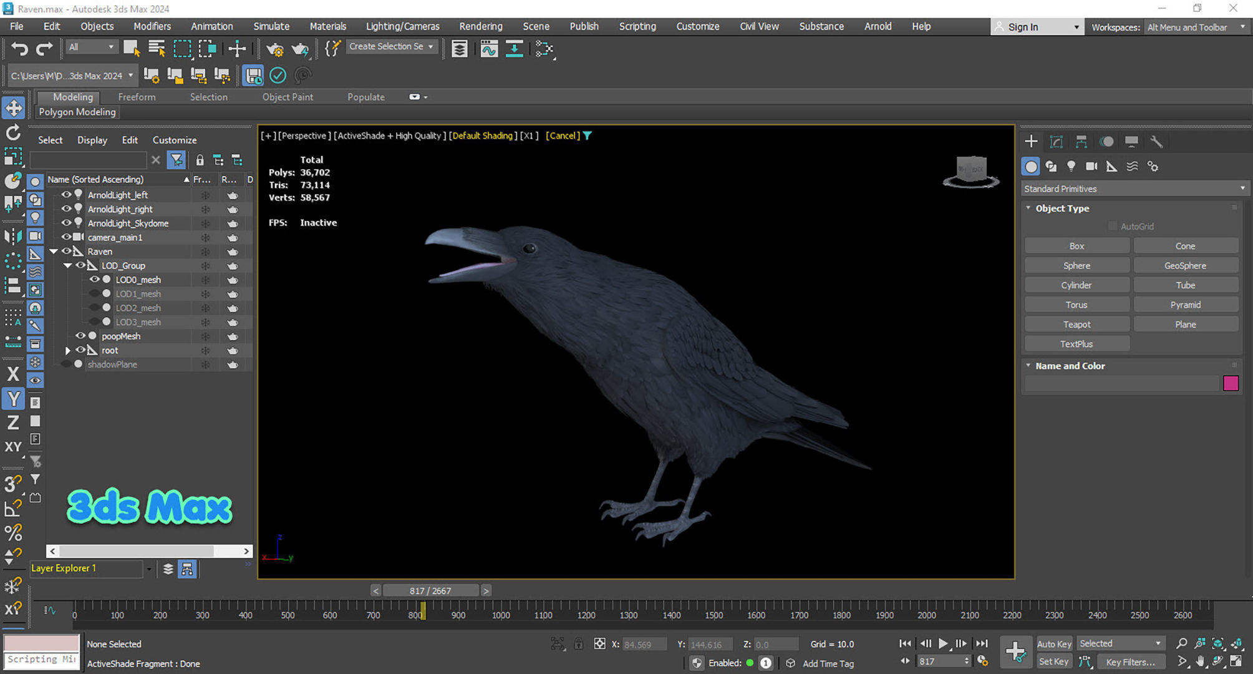Switch to the Freeform ribbon tab
Screen dimensions: 1253x674
137,97
